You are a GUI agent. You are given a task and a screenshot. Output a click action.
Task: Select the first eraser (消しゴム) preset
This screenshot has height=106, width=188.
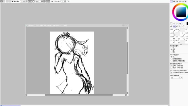pos(178,30)
